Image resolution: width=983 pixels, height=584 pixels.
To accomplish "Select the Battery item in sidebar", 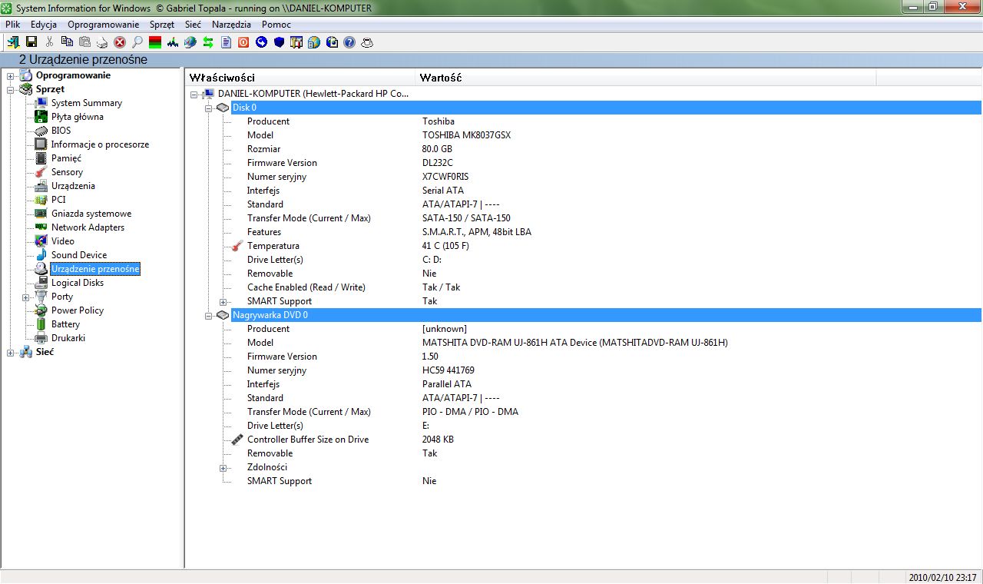I will 65,324.
